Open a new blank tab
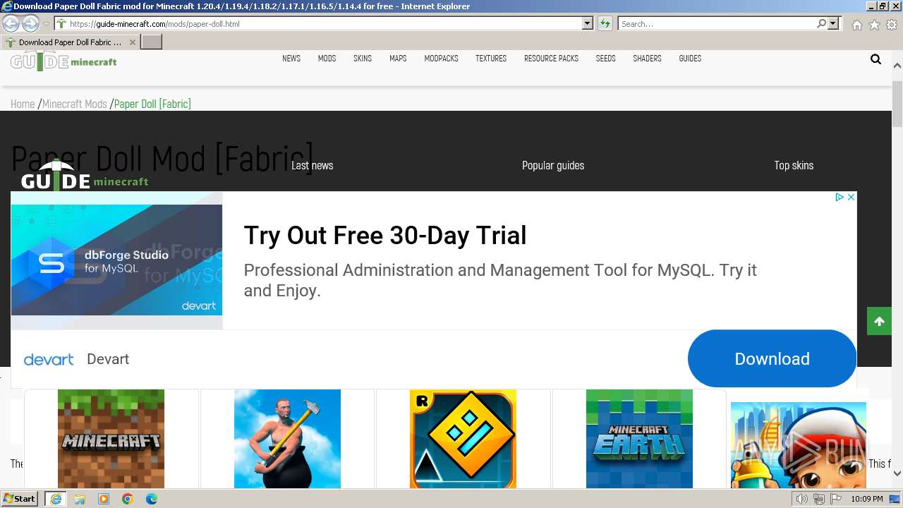This screenshot has width=903, height=508. point(152,42)
